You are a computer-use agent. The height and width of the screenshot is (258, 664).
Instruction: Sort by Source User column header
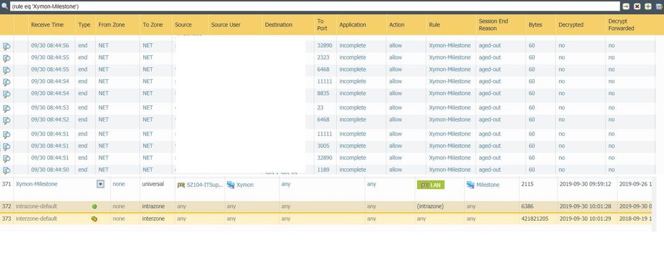pos(226,25)
